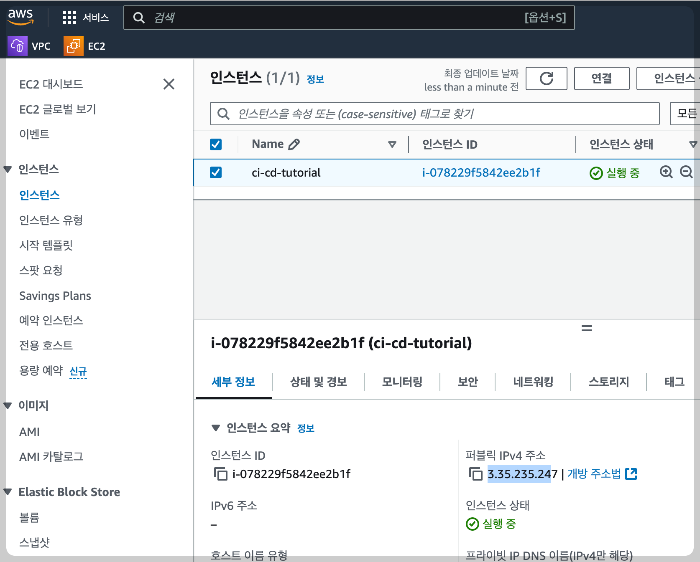Open the 모든 상태 filter dropdown
The height and width of the screenshot is (562, 700).
pos(685,114)
